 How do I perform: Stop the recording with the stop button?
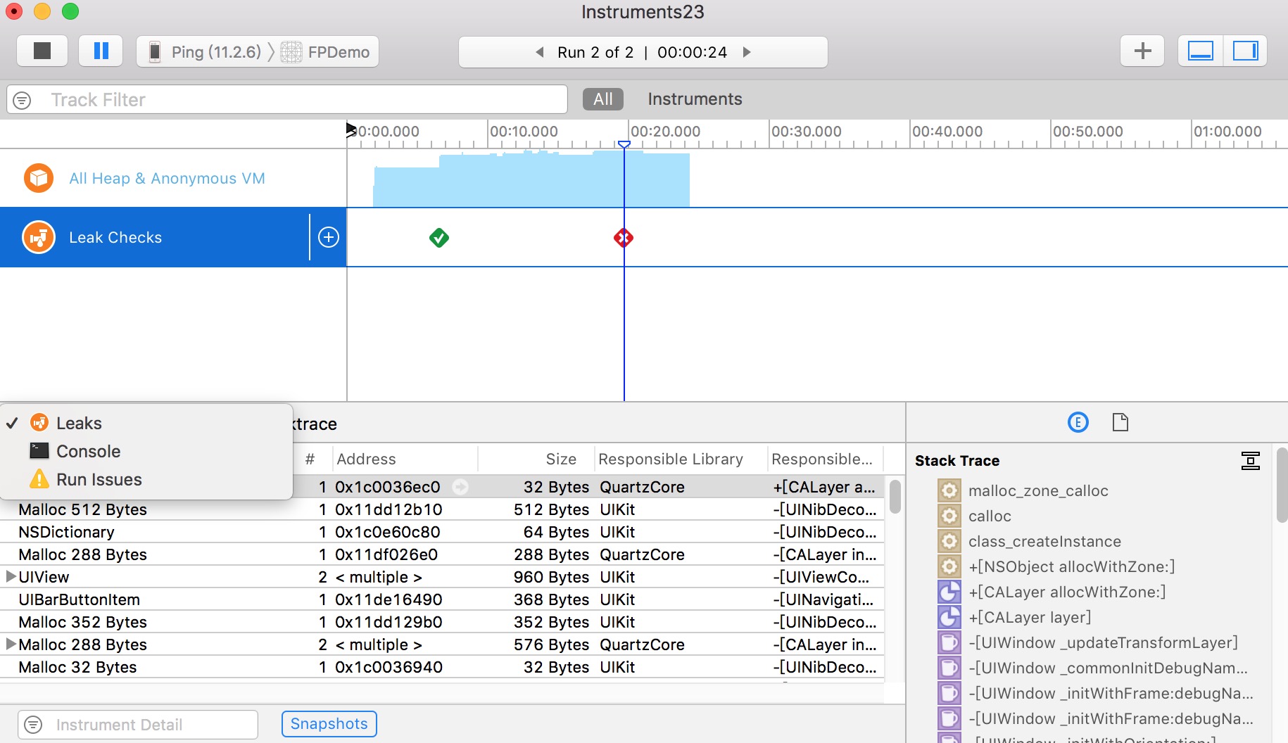pyautogui.click(x=42, y=51)
